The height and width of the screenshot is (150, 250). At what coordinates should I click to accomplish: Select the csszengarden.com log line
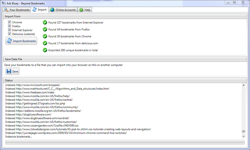tap(42, 125)
